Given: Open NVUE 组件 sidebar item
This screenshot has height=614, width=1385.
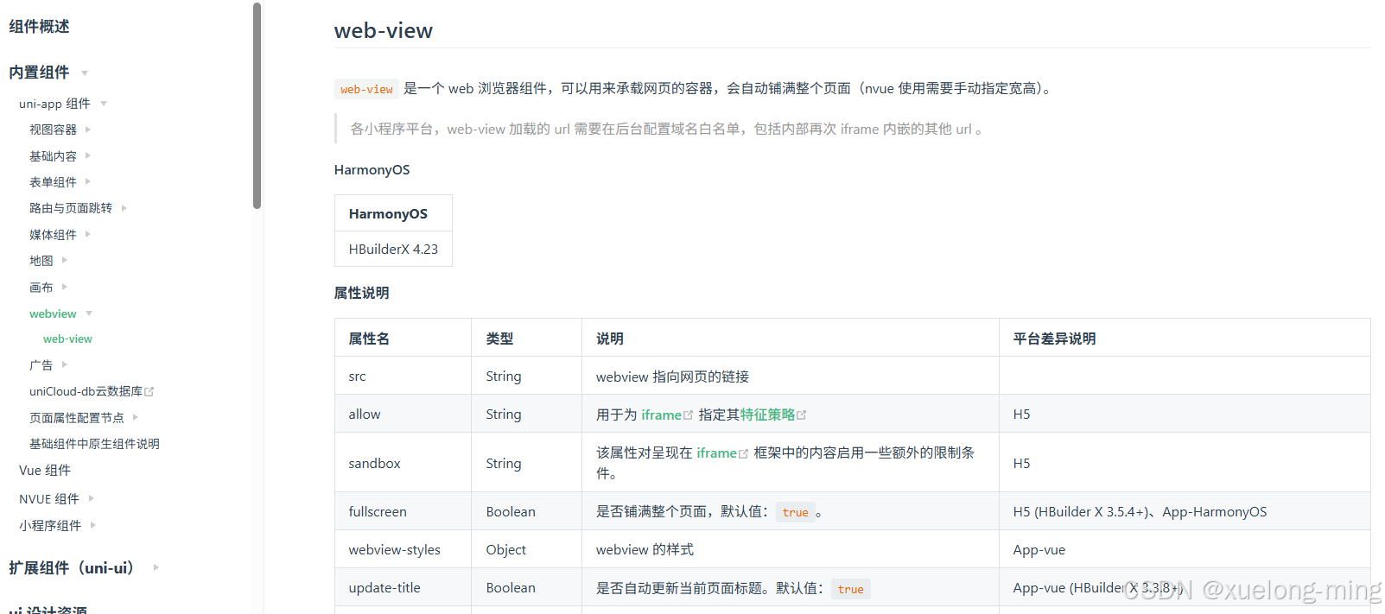Looking at the screenshot, I should pos(49,499).
